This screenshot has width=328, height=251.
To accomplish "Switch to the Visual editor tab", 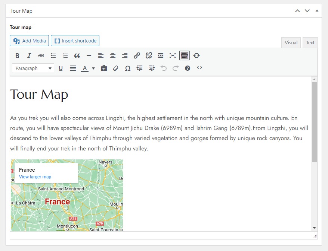I will pos(291,43).
